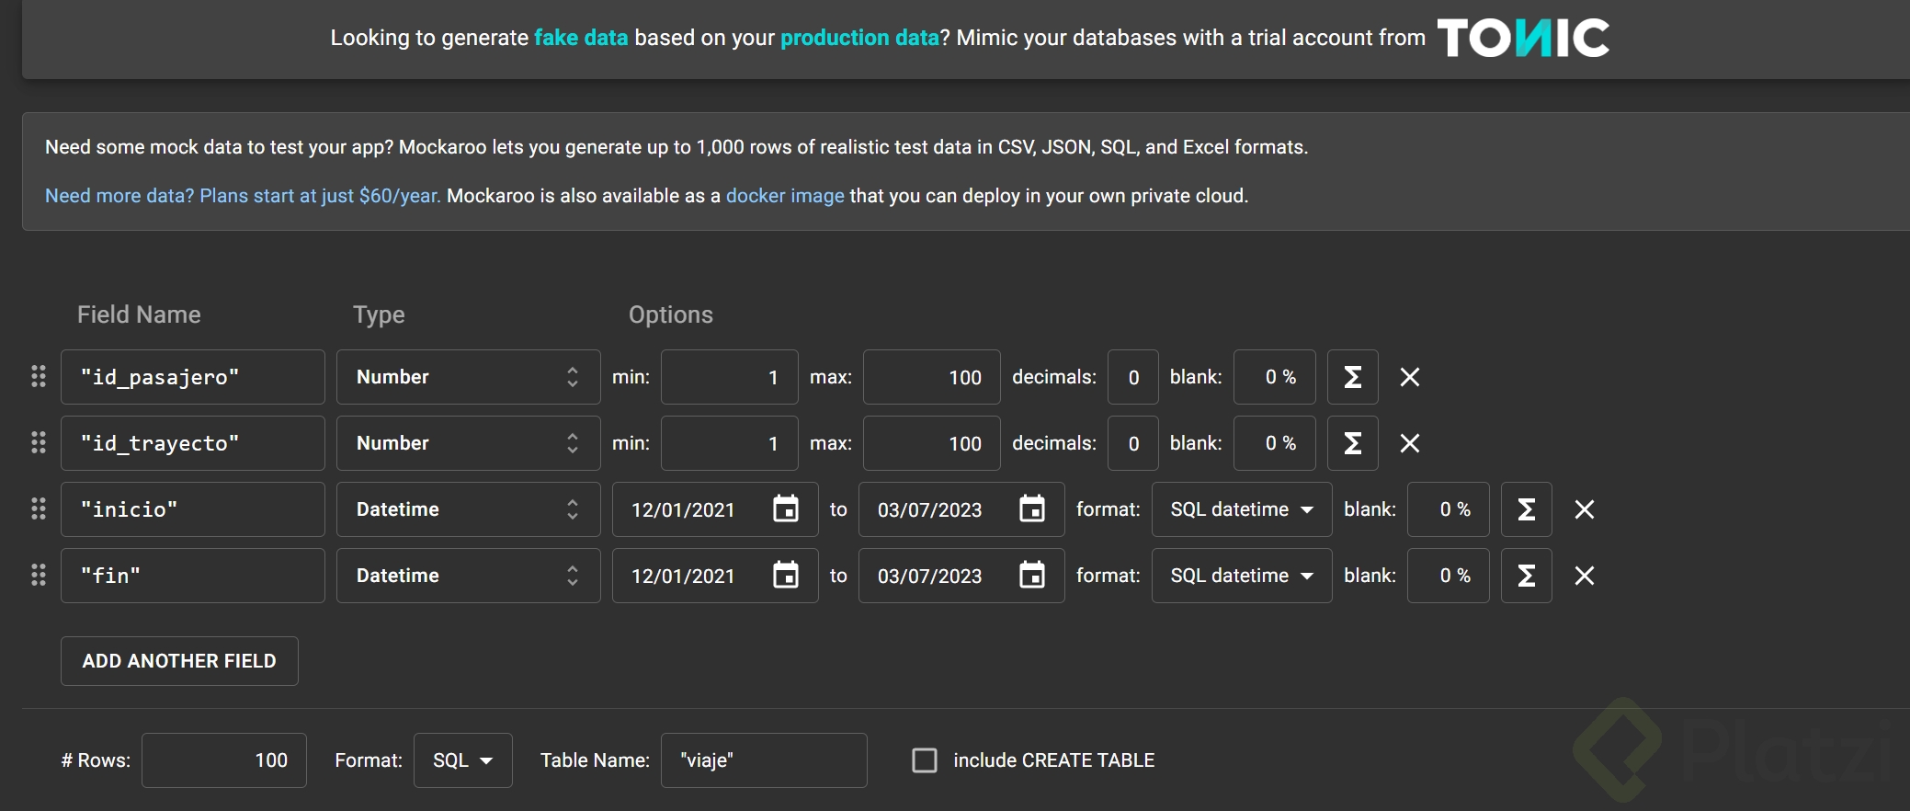This screenshot has width=1910, height=811.
Task: Click the blank percentage for "id_pasajero"
Action: [1275, 377]
